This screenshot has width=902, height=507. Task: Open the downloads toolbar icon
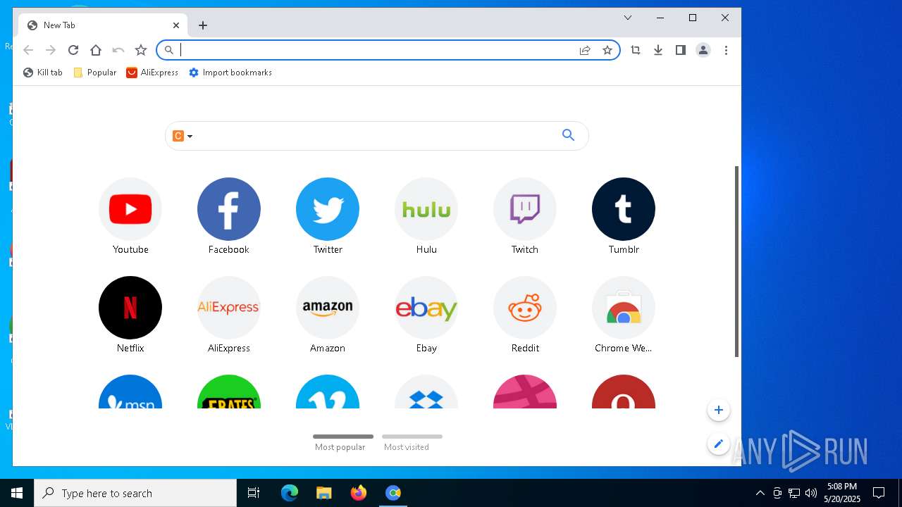coord(658,50)
